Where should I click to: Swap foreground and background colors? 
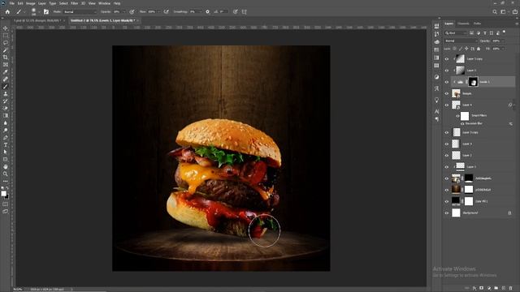tap(7, 188)
